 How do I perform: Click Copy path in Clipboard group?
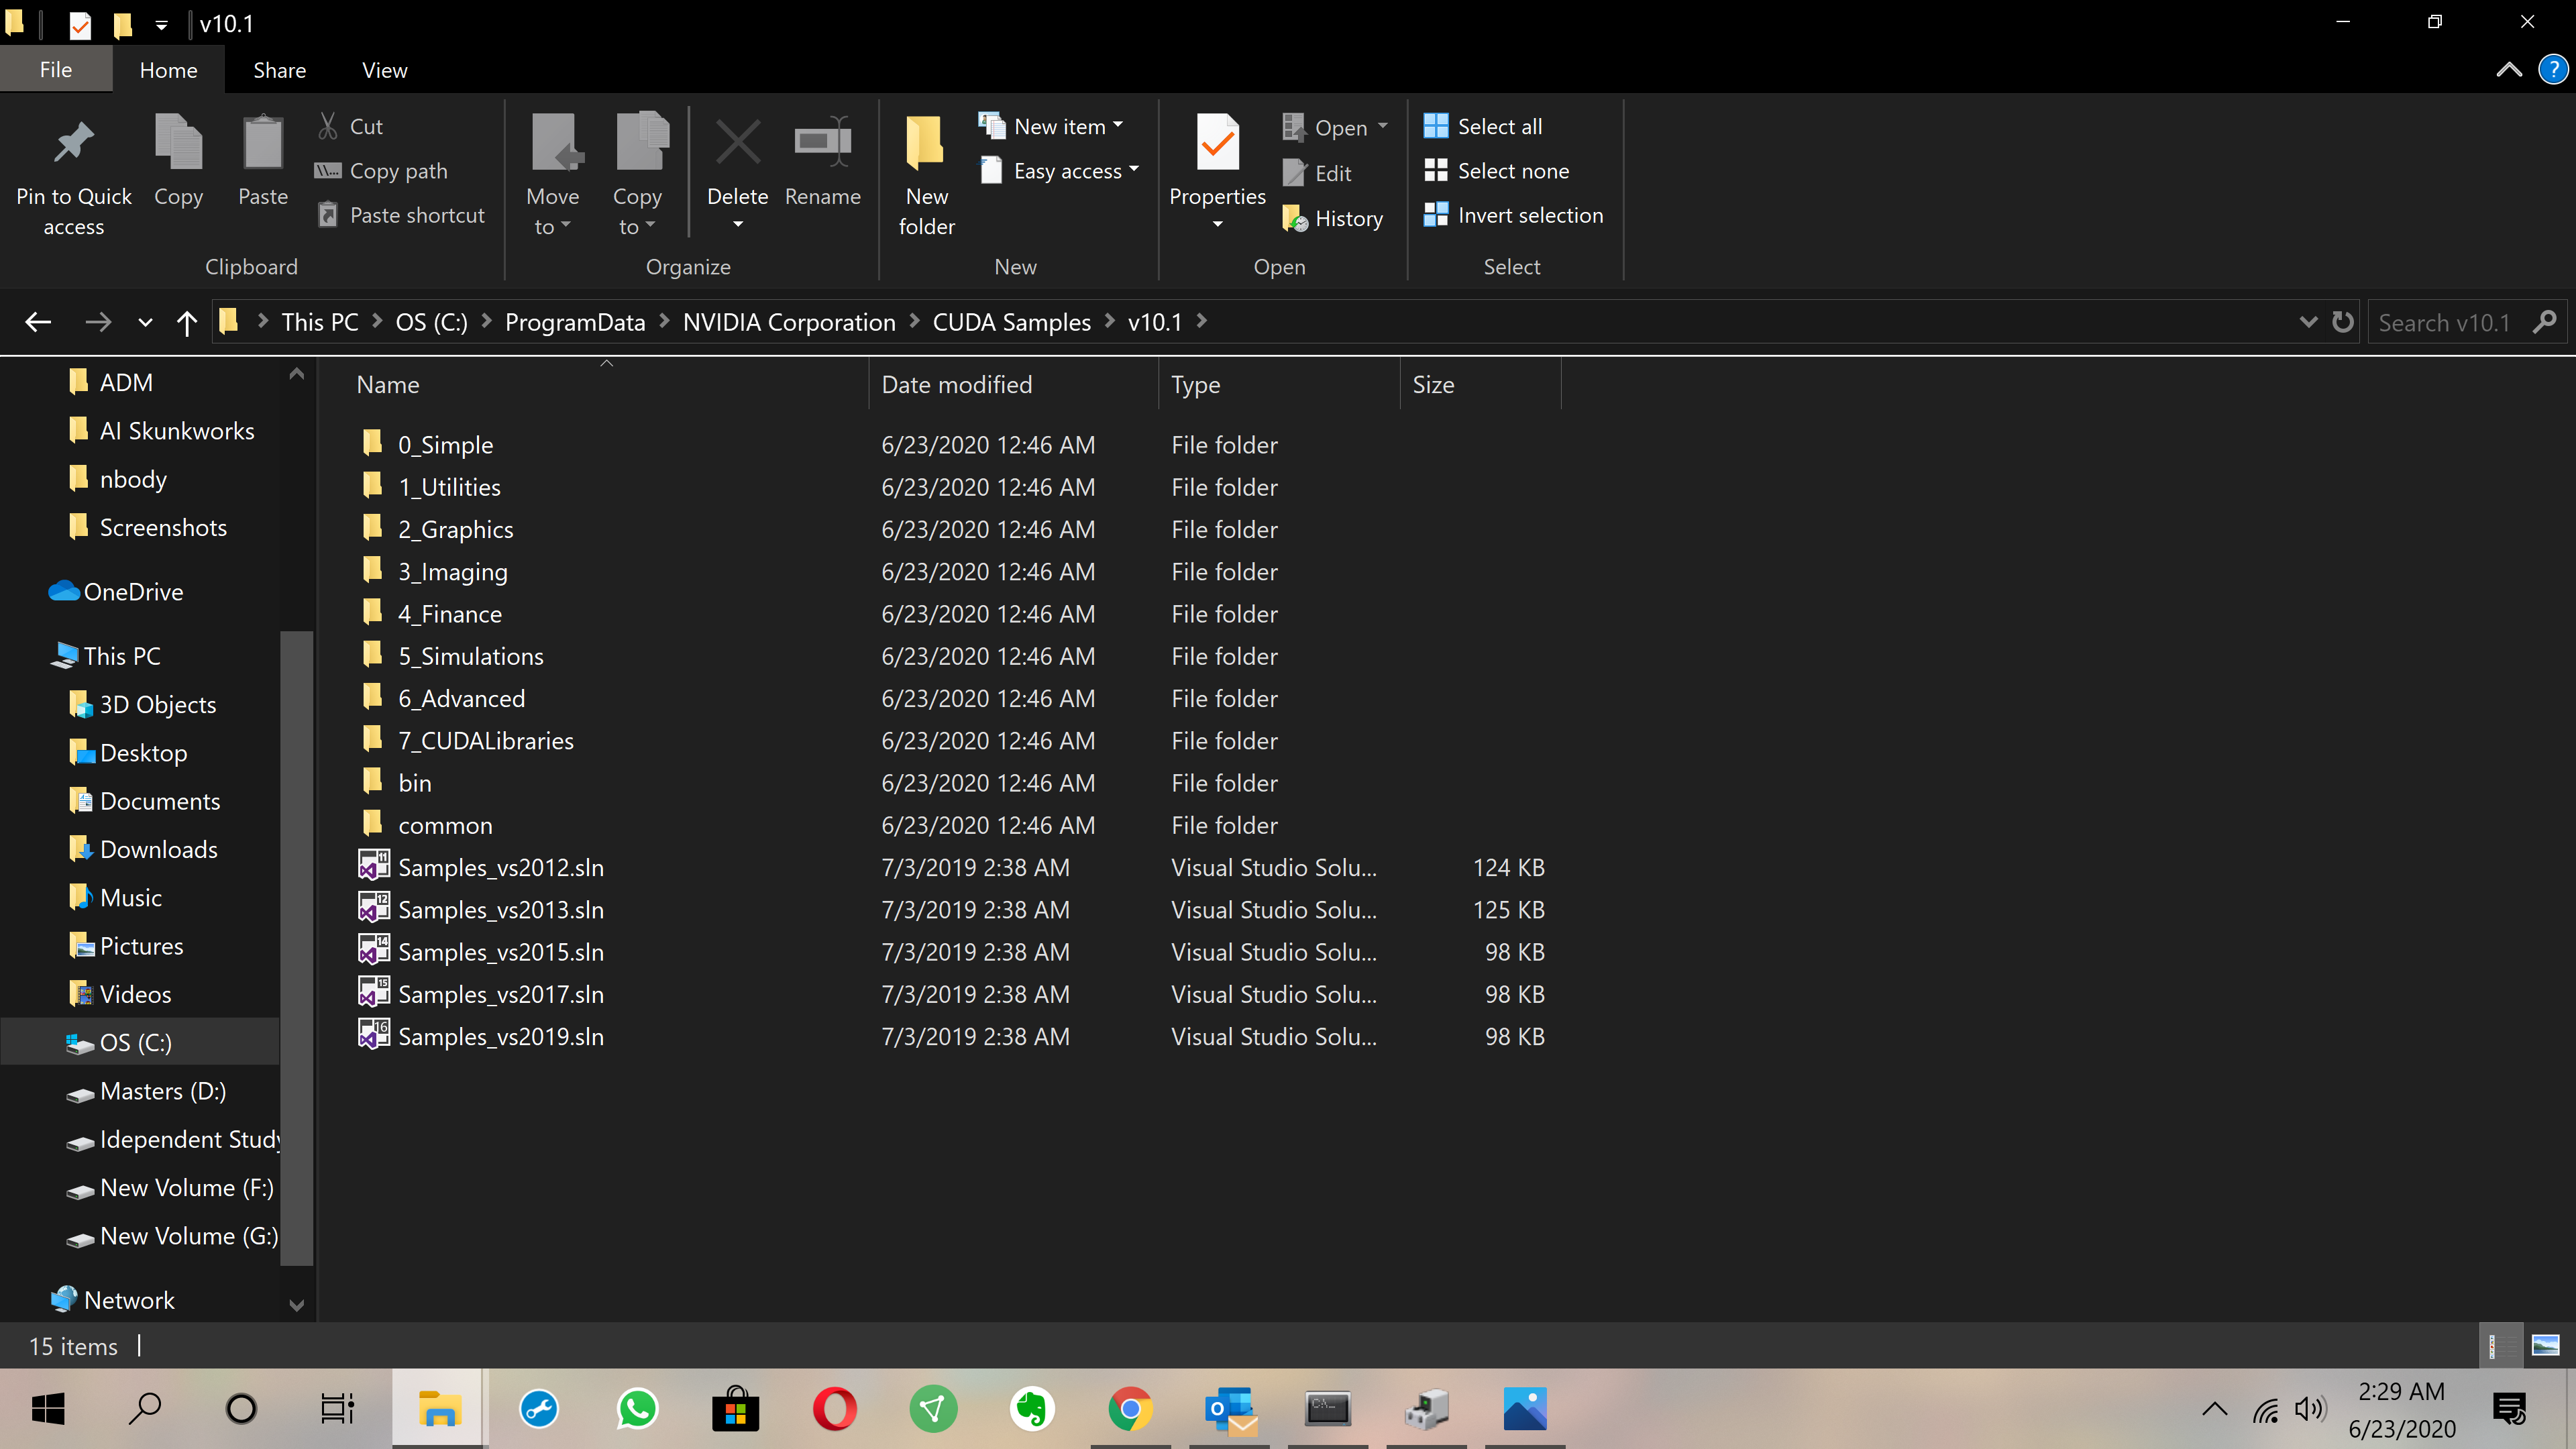[x=381, y=171]
